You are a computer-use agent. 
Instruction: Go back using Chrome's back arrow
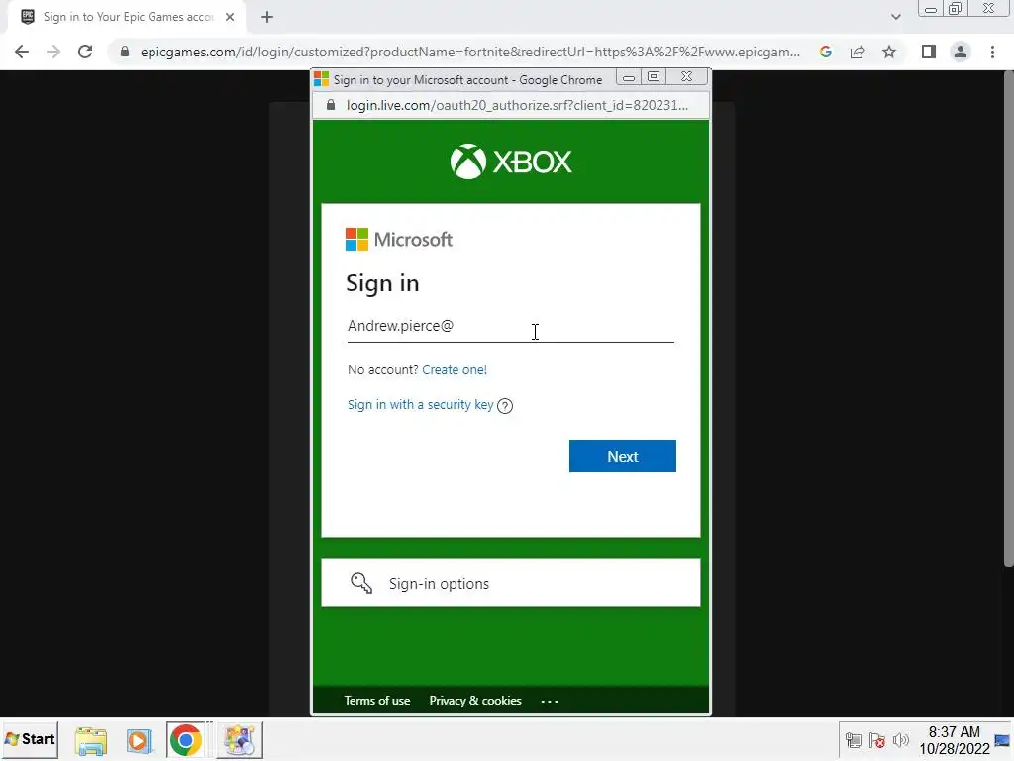pyautogui.click(x=22, y=52)
